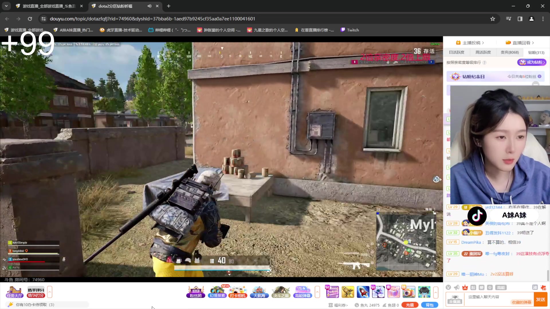Expand the gift list chevron

pos(436,292)
